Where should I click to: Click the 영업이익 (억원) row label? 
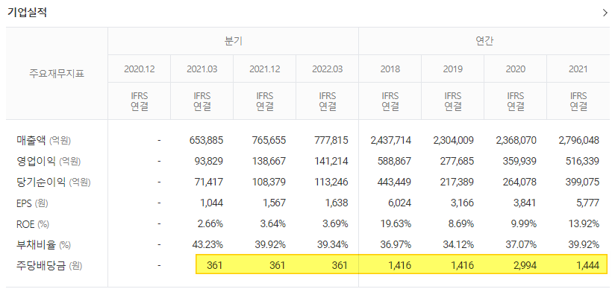pos(49,161)
